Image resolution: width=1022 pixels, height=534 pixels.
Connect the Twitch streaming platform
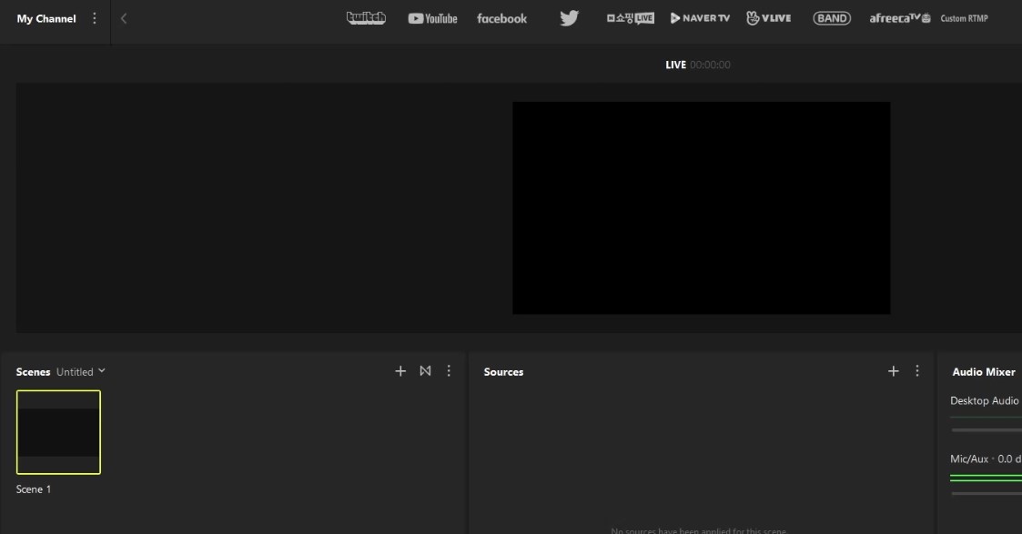click(x=366, y=17)
